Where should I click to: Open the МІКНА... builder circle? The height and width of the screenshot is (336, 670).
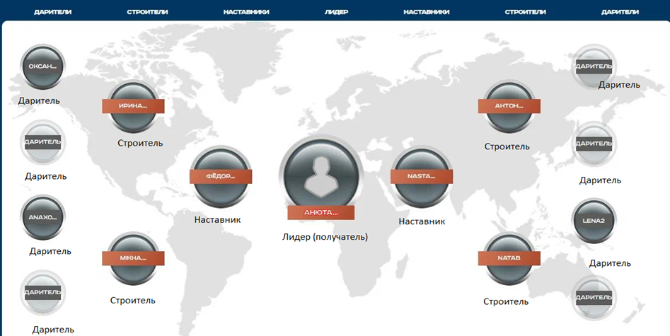pyautogui.click(x=133, y=258)
